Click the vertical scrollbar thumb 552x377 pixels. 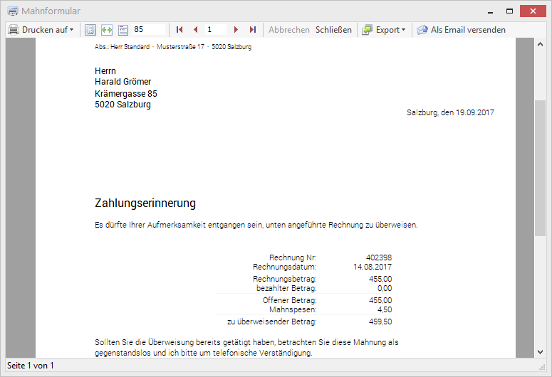[x=540, y=167]
